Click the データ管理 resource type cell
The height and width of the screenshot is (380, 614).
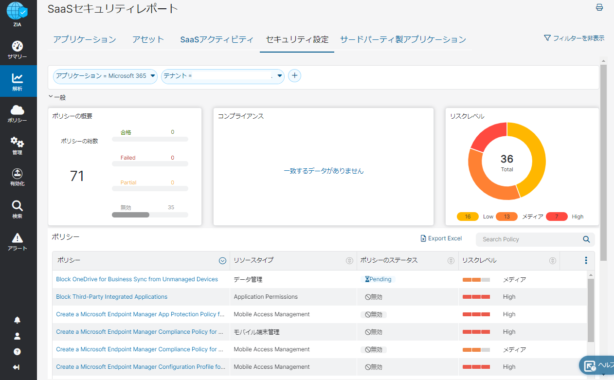click(x=248, y=280)
